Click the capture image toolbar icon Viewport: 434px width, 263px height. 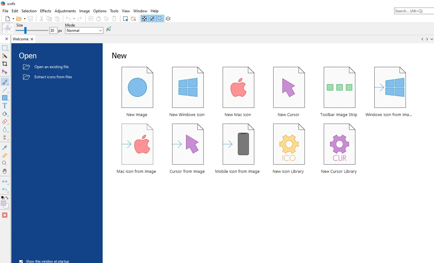(x=125, y=19)
